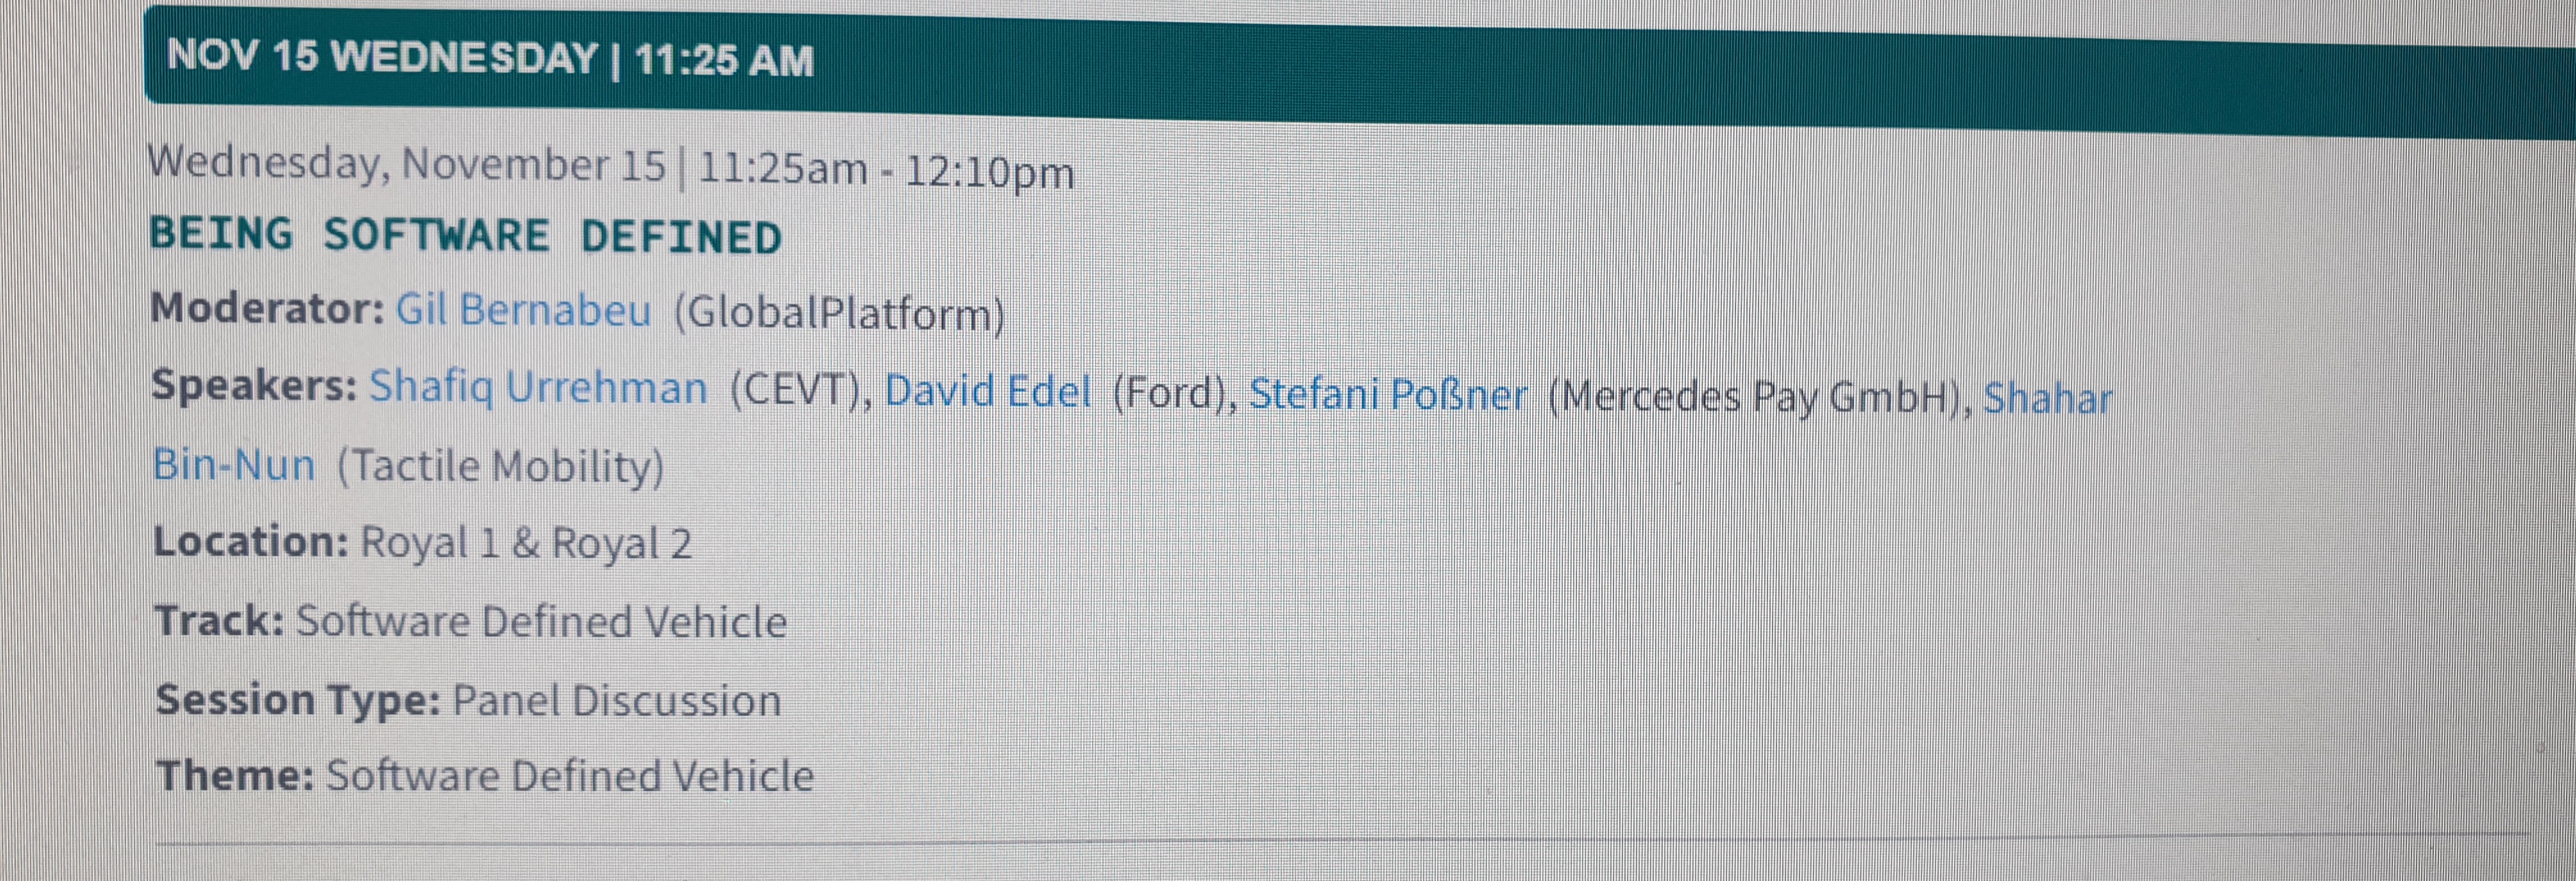Open speaker Stefani Poßner's profile link
Viewport: 2576px width, 881px height.
(x=1388, y=395)
